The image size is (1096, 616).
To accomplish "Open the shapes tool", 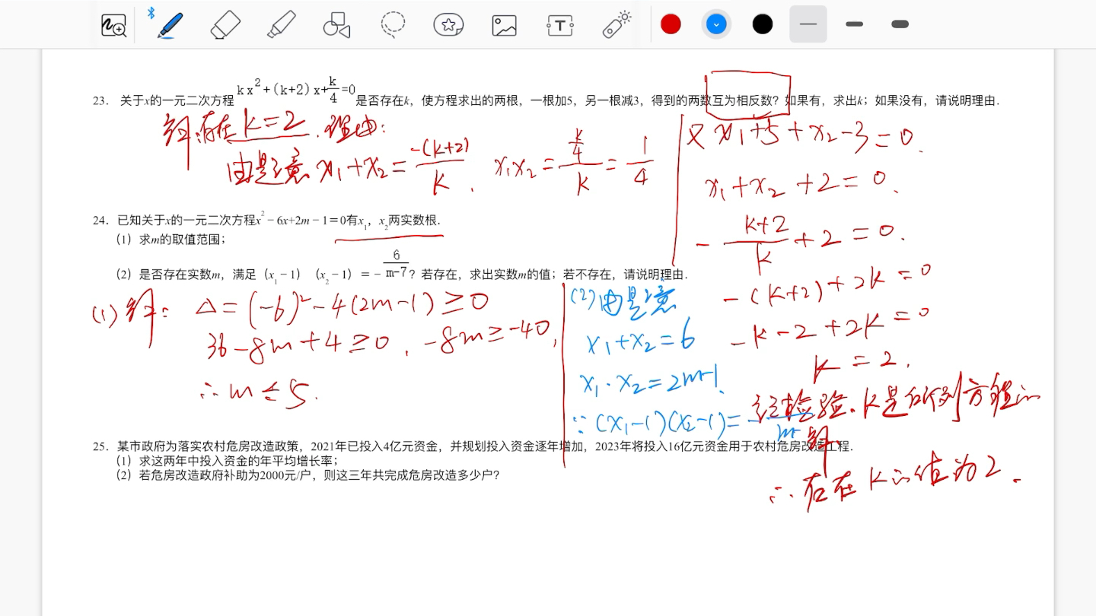I will coord(336,25).
